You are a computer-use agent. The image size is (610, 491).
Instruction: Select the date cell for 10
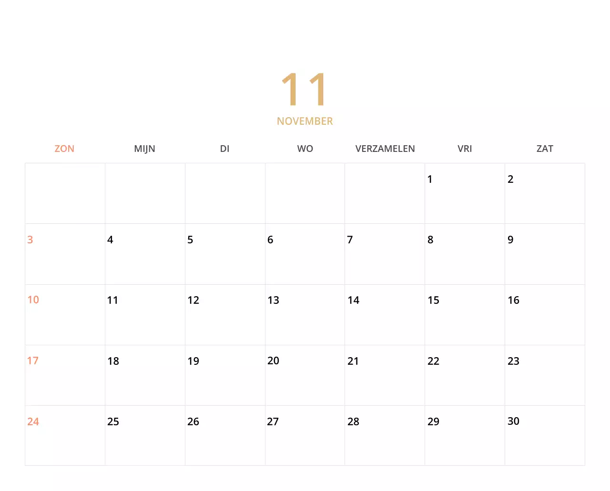click(33, 300)
